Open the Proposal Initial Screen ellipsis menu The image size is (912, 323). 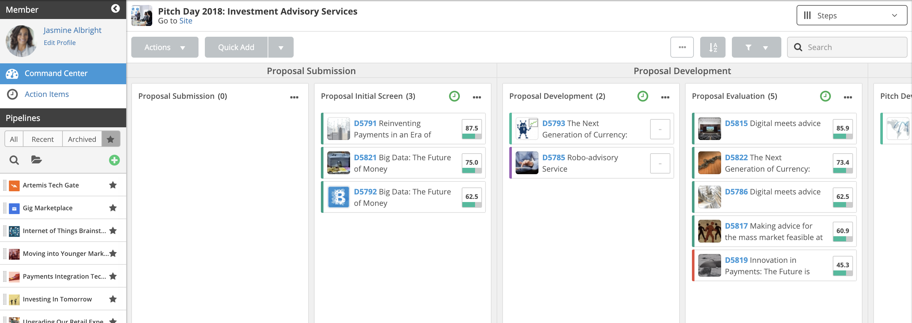pos(477,97)
